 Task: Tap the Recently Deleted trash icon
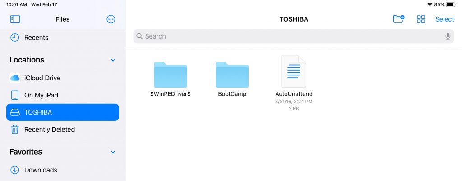pos(15,129)
